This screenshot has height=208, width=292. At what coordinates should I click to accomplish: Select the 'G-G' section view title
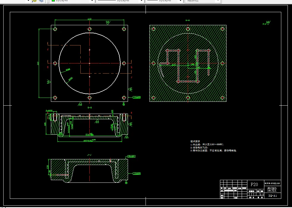tap(90, 107)
